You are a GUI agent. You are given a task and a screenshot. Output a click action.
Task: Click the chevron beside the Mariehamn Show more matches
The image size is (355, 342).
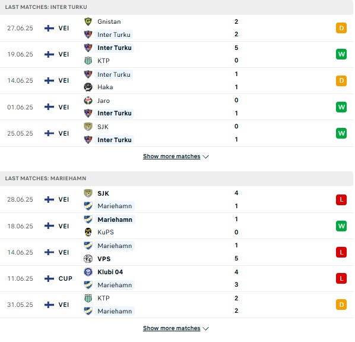206,328
